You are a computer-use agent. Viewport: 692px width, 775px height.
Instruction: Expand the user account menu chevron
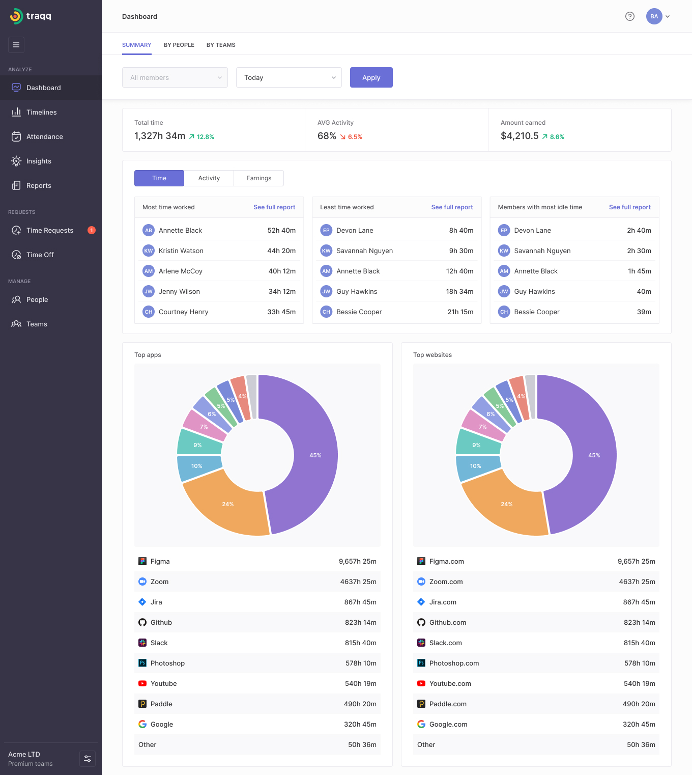[668, 16]
